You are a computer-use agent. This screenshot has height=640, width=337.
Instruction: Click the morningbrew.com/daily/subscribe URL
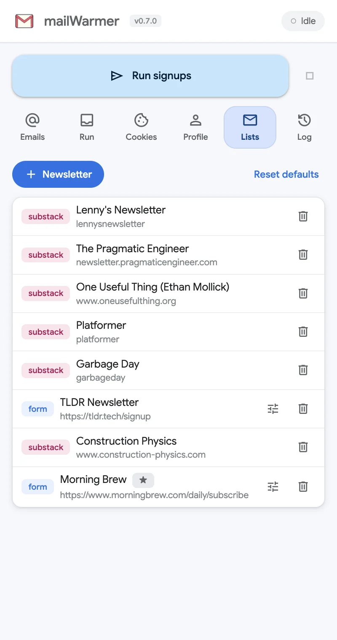[154, 495]
